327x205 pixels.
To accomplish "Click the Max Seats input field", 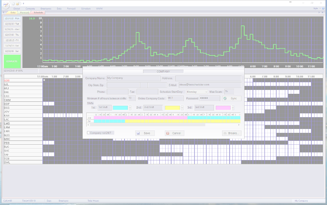I will pyautogui.click(x=229, y=92).
